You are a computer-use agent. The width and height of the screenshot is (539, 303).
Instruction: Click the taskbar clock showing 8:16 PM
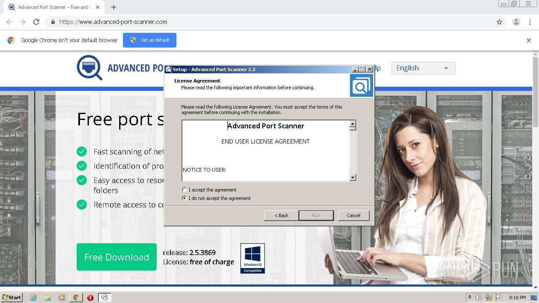517,298
